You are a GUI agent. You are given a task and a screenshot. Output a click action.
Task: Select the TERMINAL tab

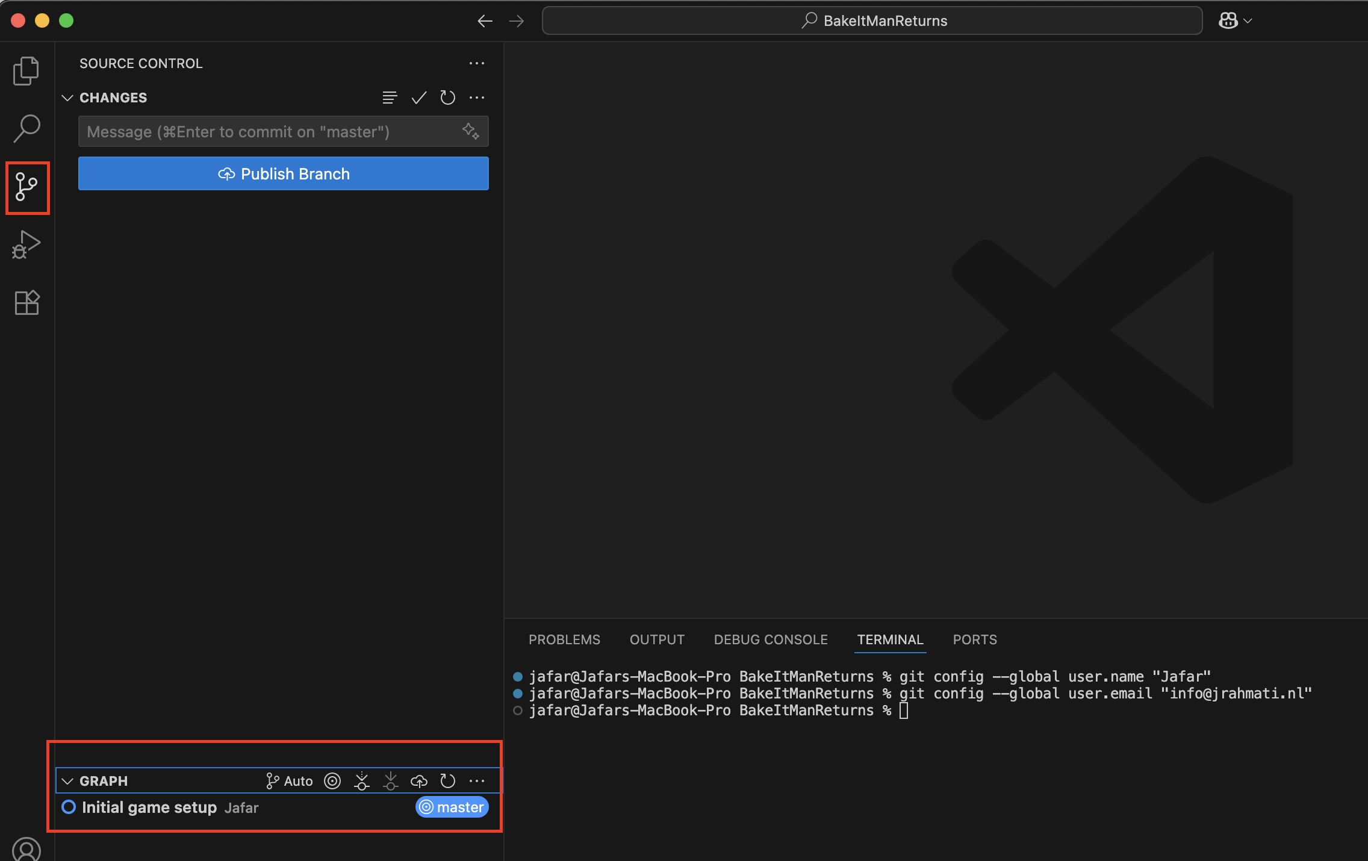(x=890, y=639)
